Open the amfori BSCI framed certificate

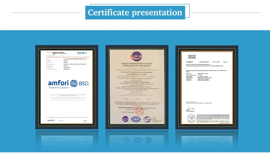[x=67, y=87]
